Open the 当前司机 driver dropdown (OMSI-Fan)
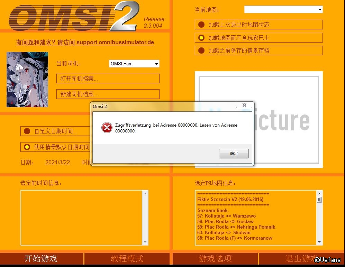 click(x=134, y=64)
